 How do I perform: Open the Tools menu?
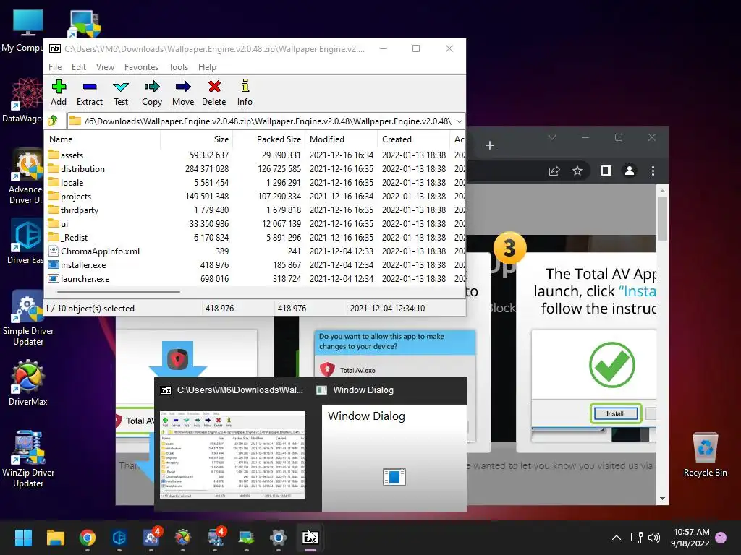tap(178, 67)
